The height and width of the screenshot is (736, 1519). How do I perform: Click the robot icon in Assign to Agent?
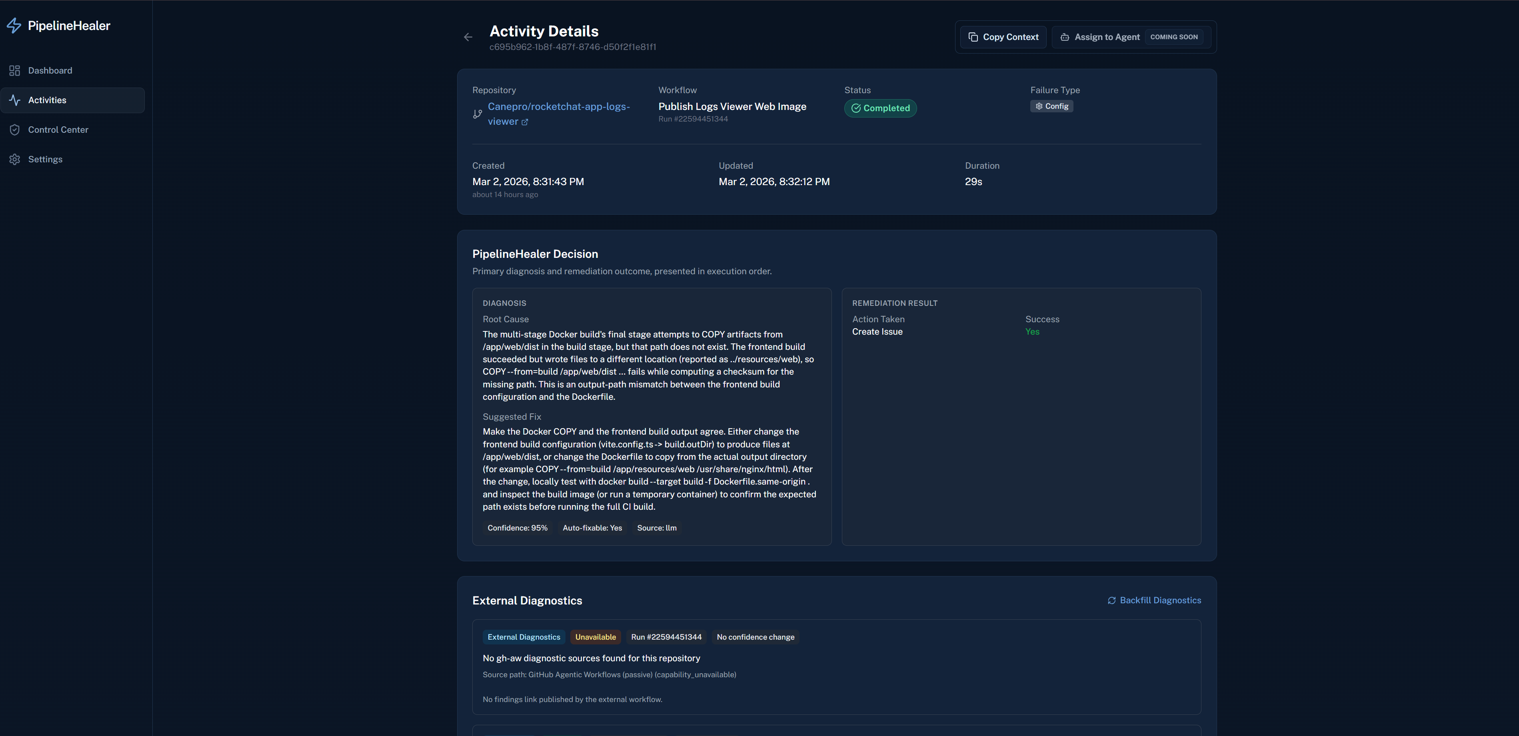click(1065, 37)
